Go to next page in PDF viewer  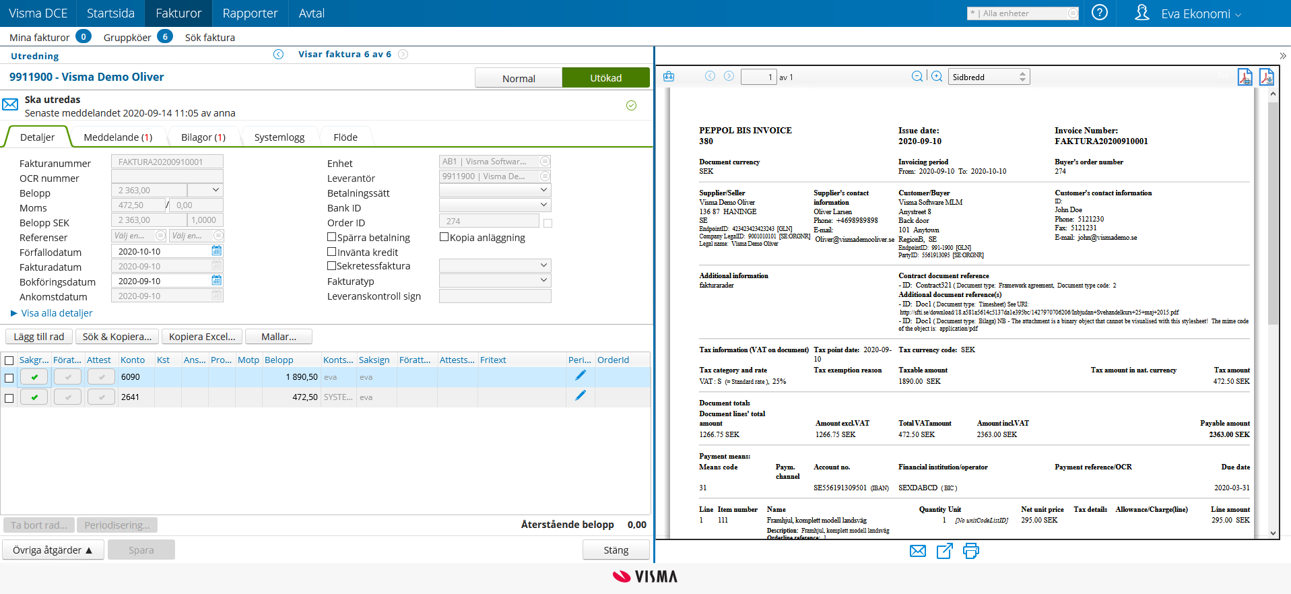(729, 76)
